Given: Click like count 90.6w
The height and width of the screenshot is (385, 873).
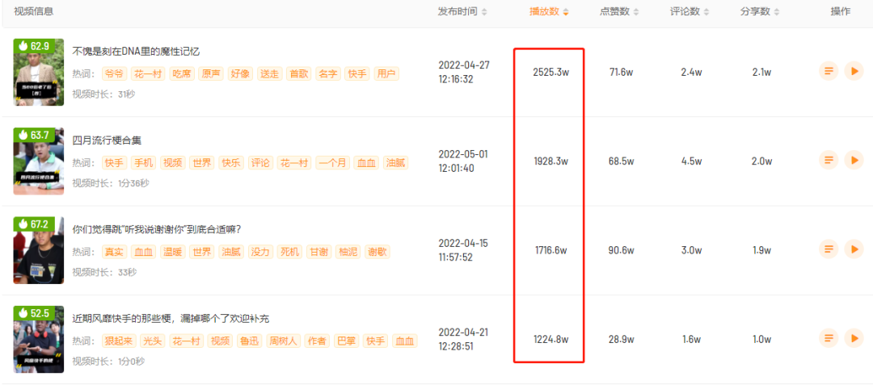Looking at the screenshot, I should [x=621, y=250].
